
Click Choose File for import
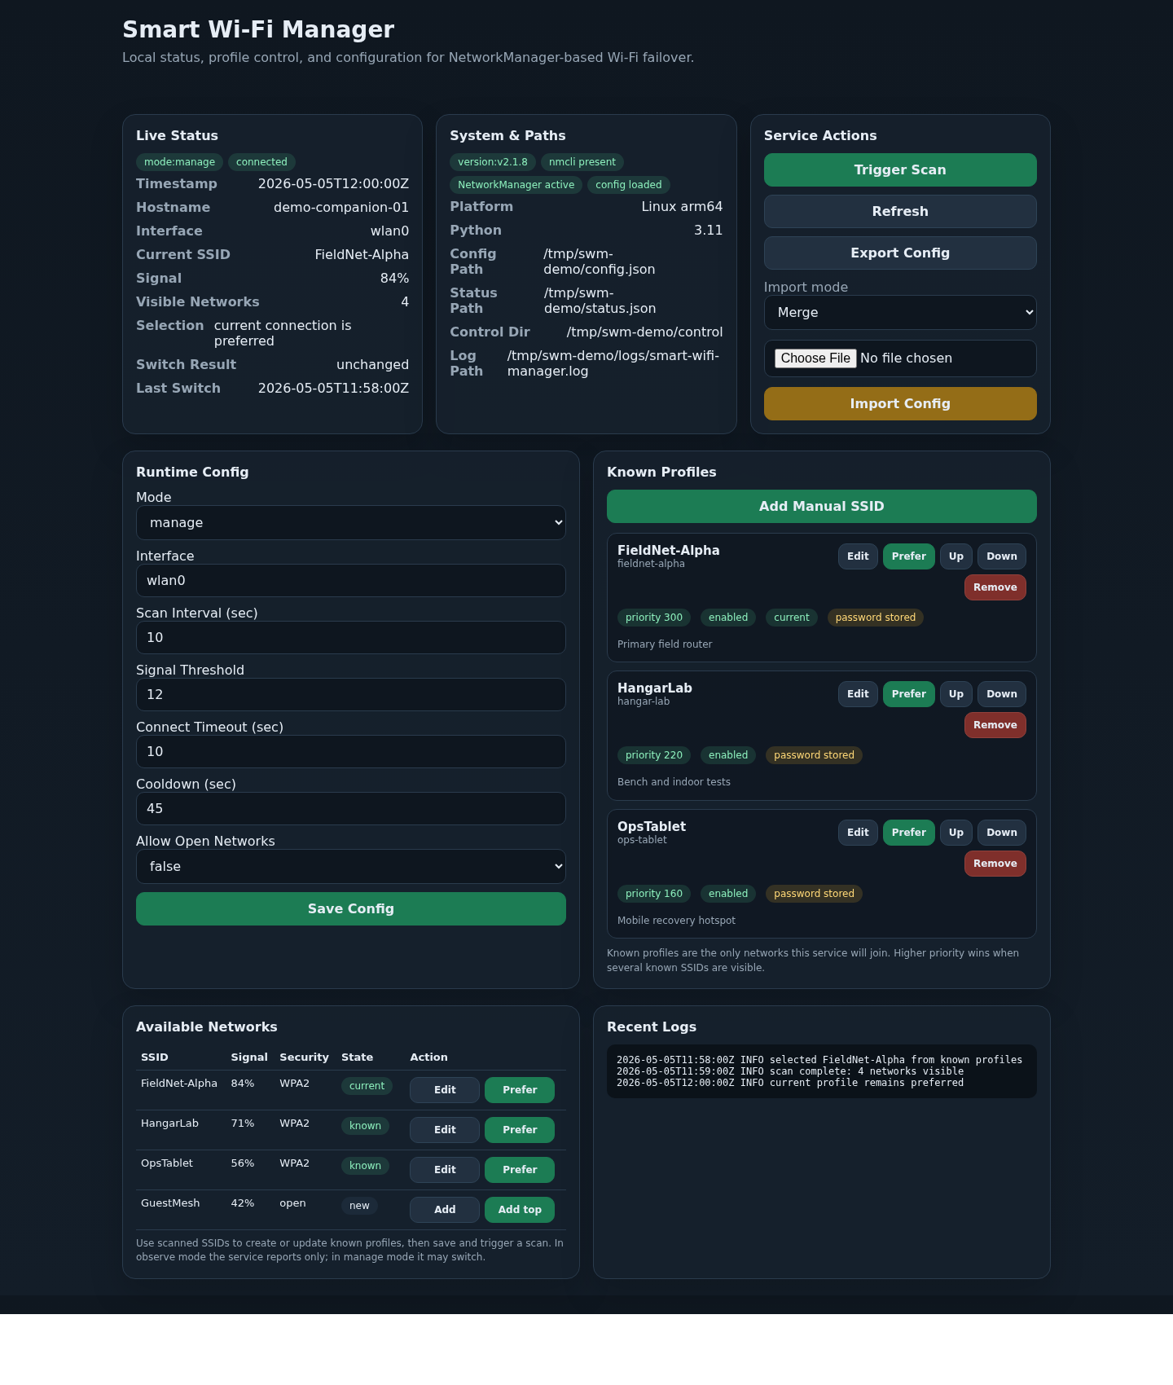[815, 358]
